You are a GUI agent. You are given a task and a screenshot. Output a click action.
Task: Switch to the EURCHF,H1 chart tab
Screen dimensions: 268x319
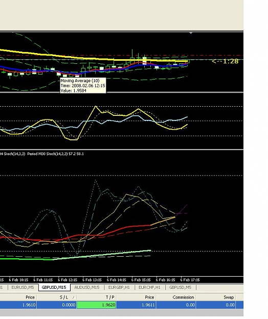[x=149, y=287]
